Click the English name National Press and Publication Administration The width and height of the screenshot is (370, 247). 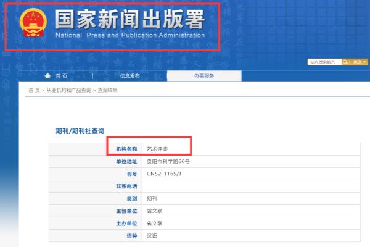pos(130,35)
